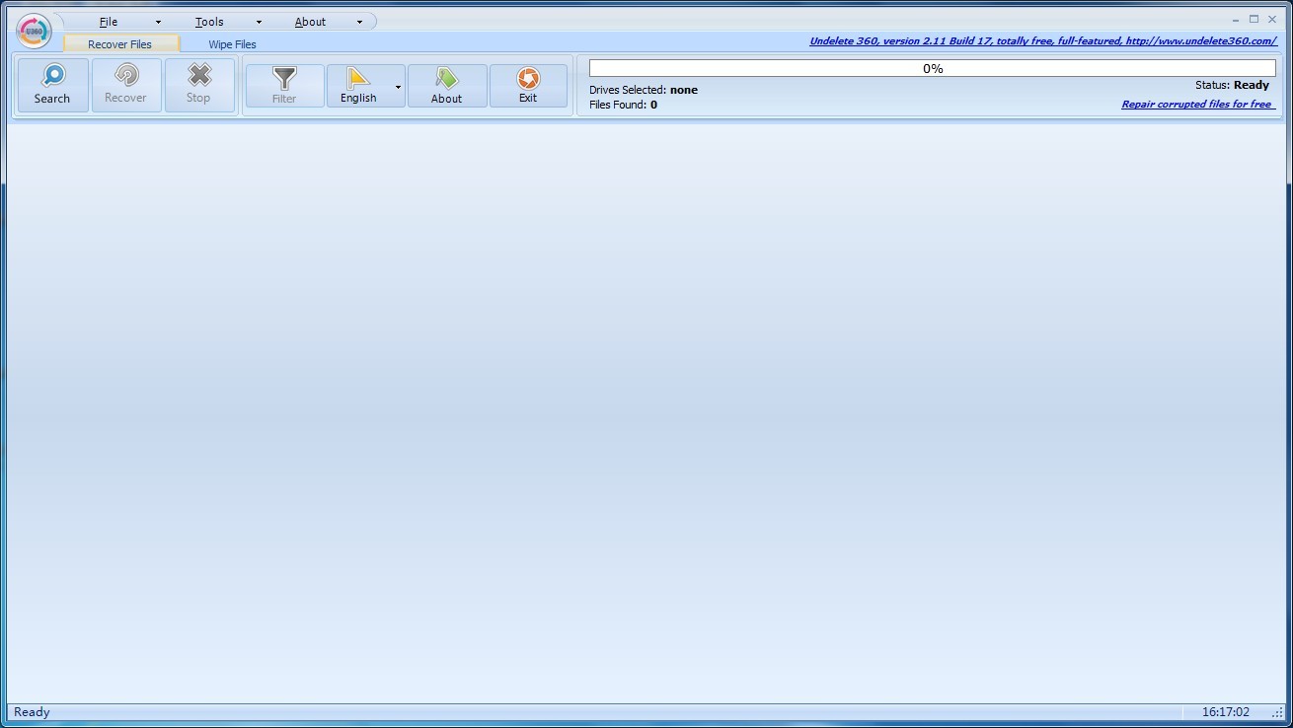The image size is (1293, 728).
Task: Click Repair corrupted files for free link
Action: [x=1197, y=105]
